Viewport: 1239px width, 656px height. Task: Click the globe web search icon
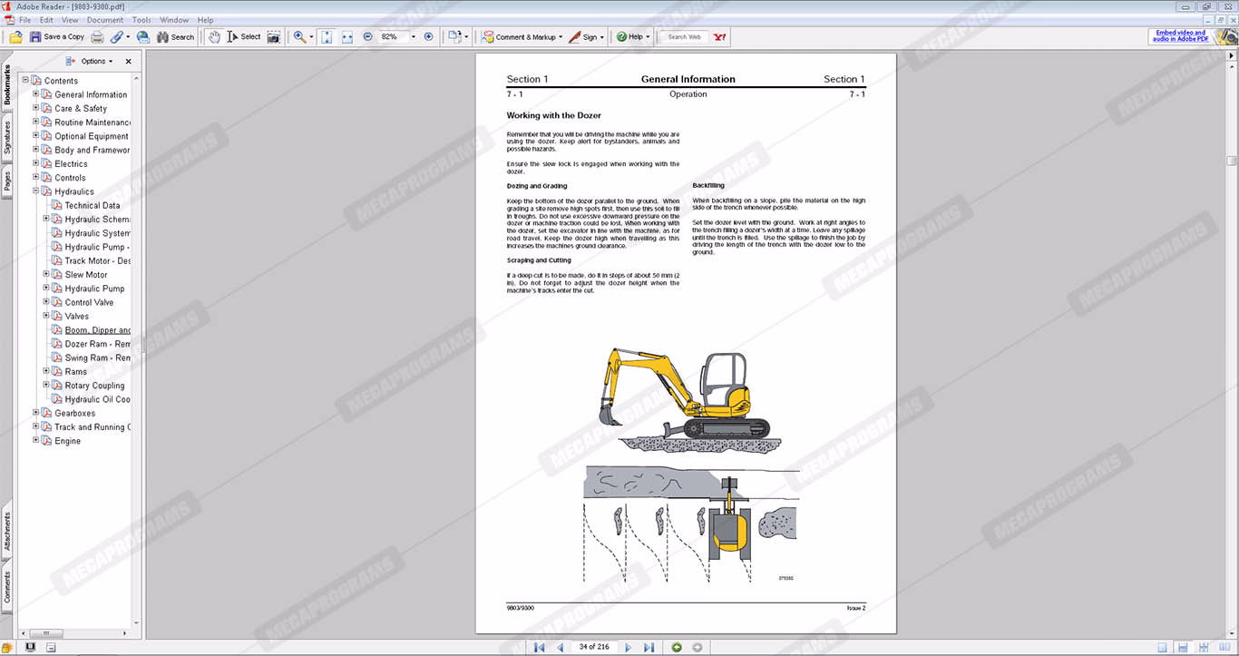[143, 37]
